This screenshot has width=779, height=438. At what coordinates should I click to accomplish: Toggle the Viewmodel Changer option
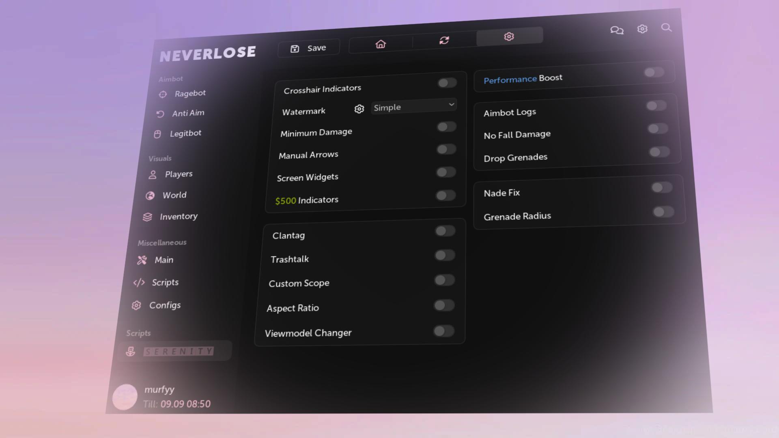point(444,331)
